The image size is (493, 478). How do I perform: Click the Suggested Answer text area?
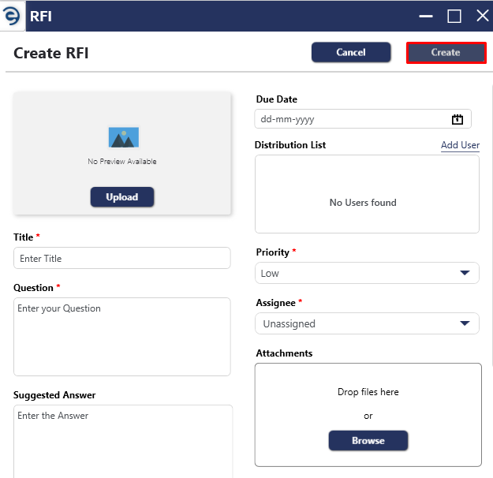[x=123, y=442]
